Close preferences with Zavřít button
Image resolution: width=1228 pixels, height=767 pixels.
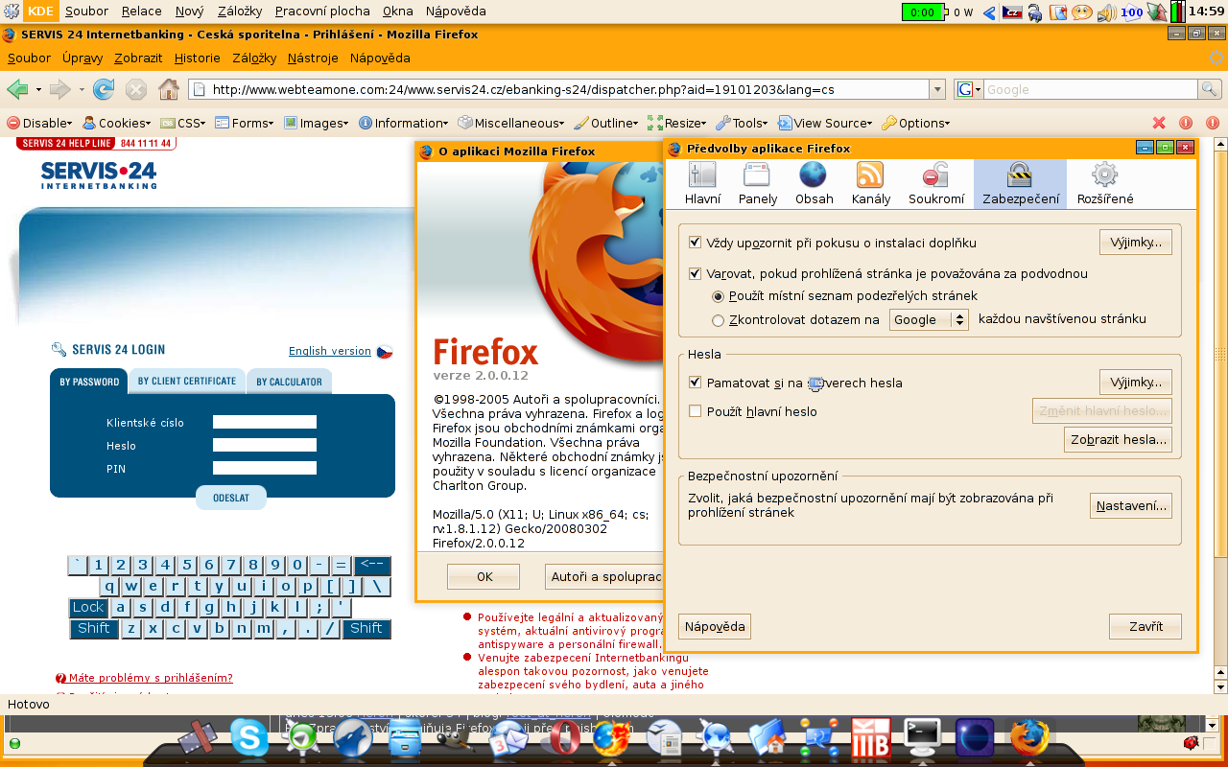pyautogui.click(x=1145, y=626)
